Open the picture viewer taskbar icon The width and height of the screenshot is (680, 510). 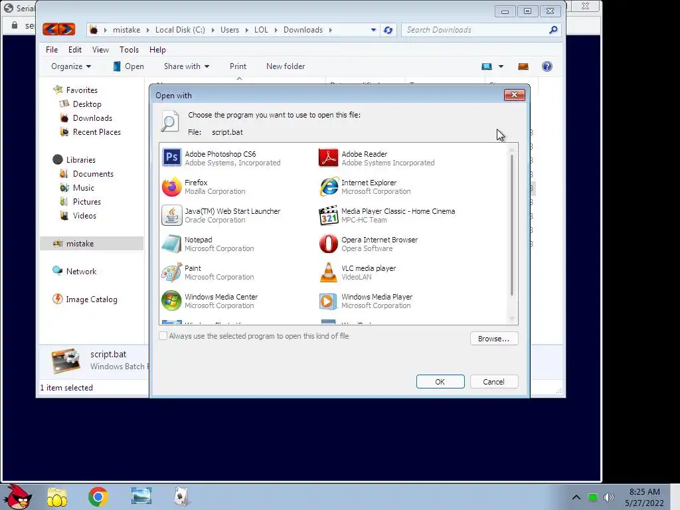coord(141,496)
